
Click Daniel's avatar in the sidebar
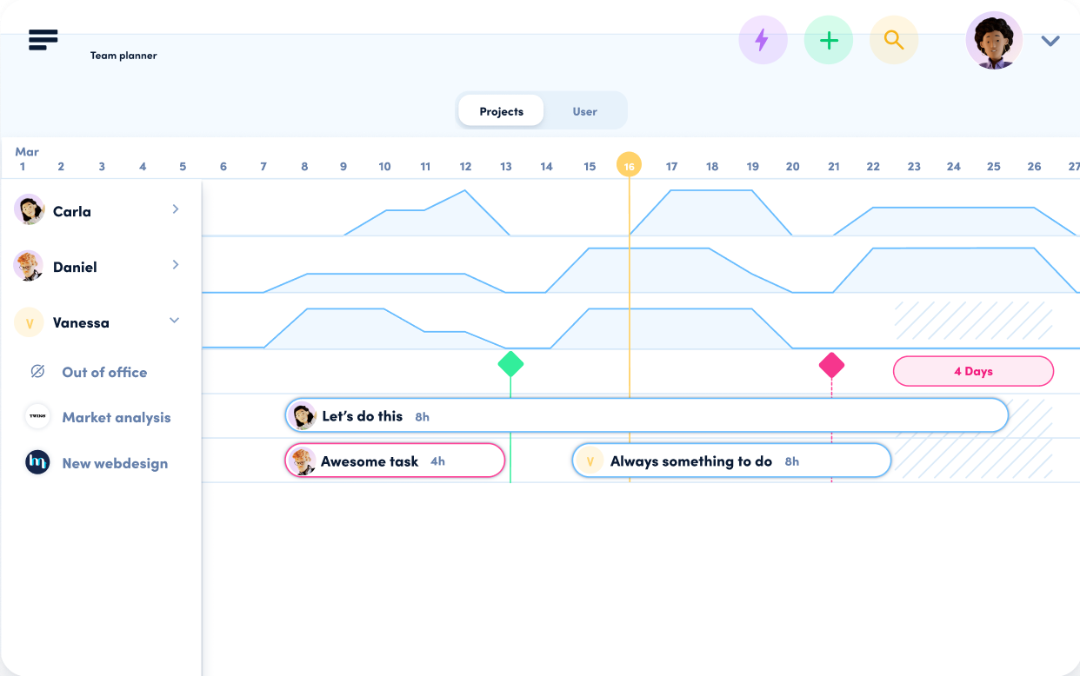coord(29,266)
